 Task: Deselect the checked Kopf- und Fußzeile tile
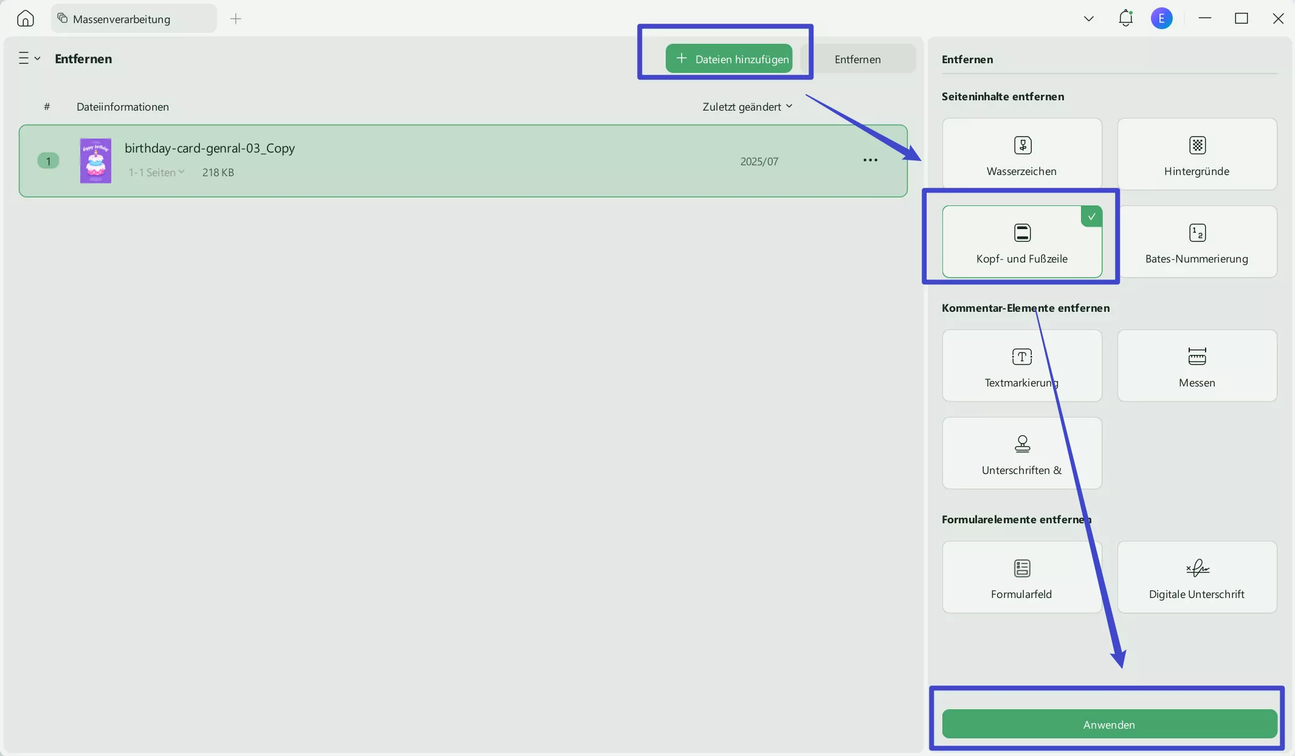(x=1021, y=242)
